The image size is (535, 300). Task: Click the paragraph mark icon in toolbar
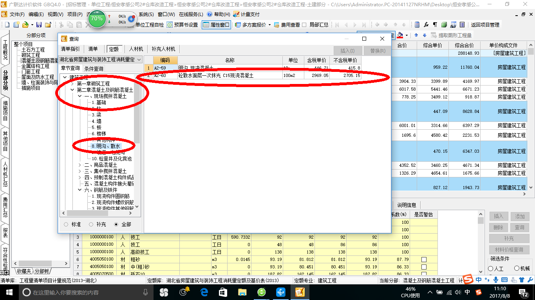[435, 25]
